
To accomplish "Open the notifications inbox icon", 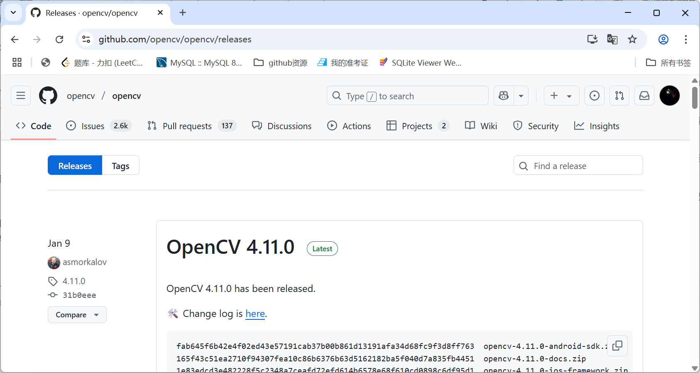I will [644, 96].
